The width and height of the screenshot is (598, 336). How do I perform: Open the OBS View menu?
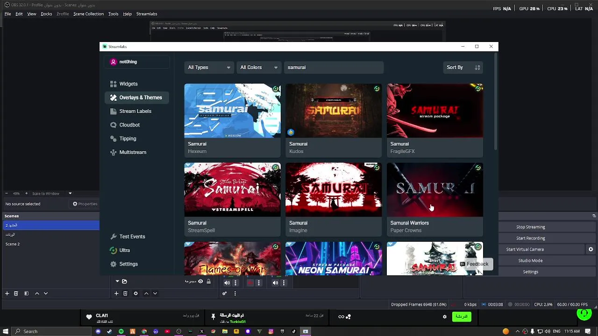coord(32,14)
